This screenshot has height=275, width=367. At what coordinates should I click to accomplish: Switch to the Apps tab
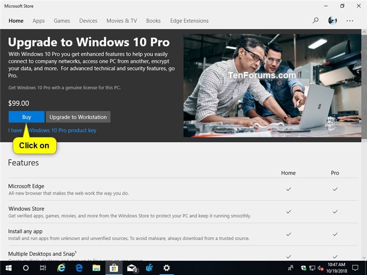click(39, 21)
